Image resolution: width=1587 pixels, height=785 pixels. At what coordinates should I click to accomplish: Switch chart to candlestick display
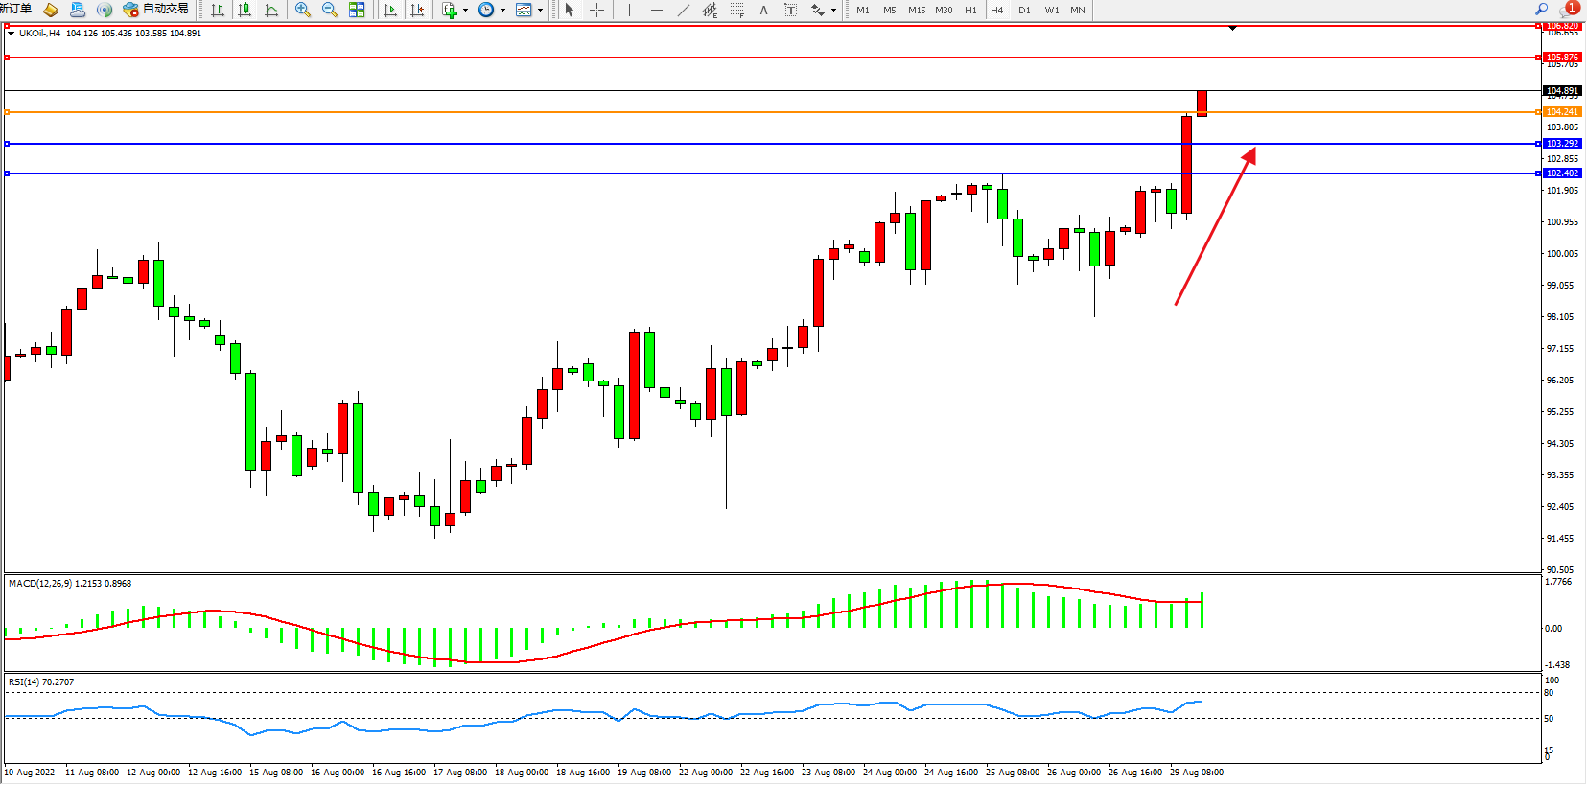click(245, 10)
